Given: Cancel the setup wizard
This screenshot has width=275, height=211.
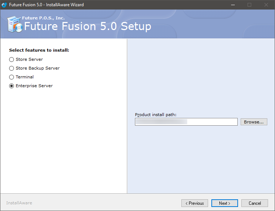Looking at the screenshot, I should pos(255,203).
